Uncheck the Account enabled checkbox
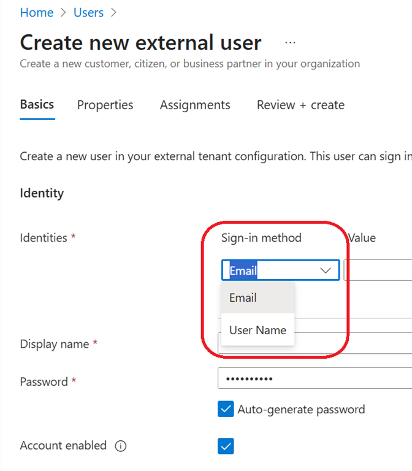The image size is (412, 471). (x=226, y=446)
